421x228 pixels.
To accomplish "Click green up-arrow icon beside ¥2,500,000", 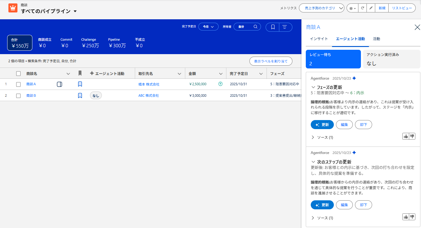I will tap(220, 84).
